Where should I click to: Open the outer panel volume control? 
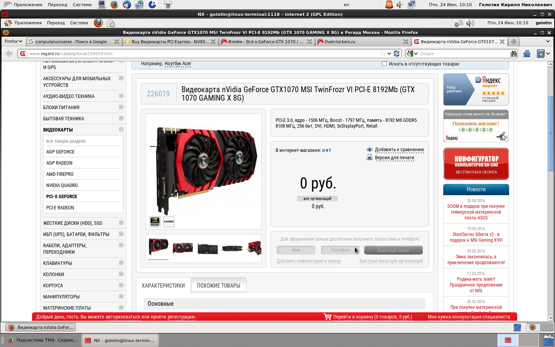[x=400, y=5]
